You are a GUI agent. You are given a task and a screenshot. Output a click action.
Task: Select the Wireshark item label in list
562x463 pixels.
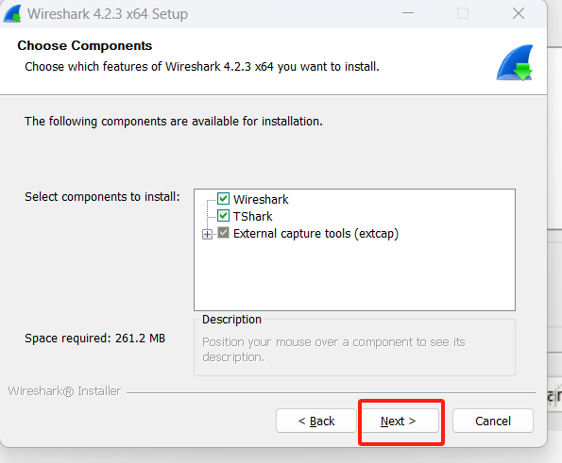point(261,199)
